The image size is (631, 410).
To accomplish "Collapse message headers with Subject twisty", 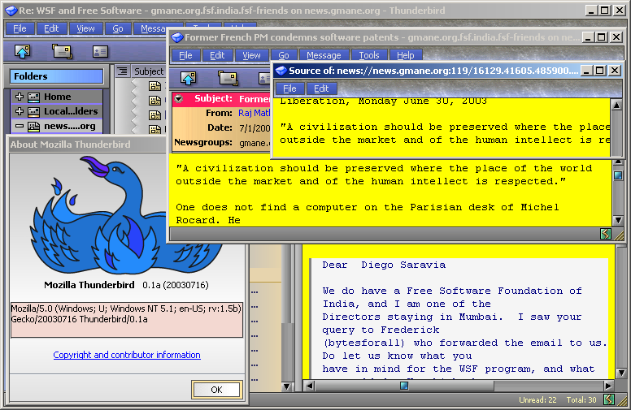I will pyautogui.click(x=179, y=99).
